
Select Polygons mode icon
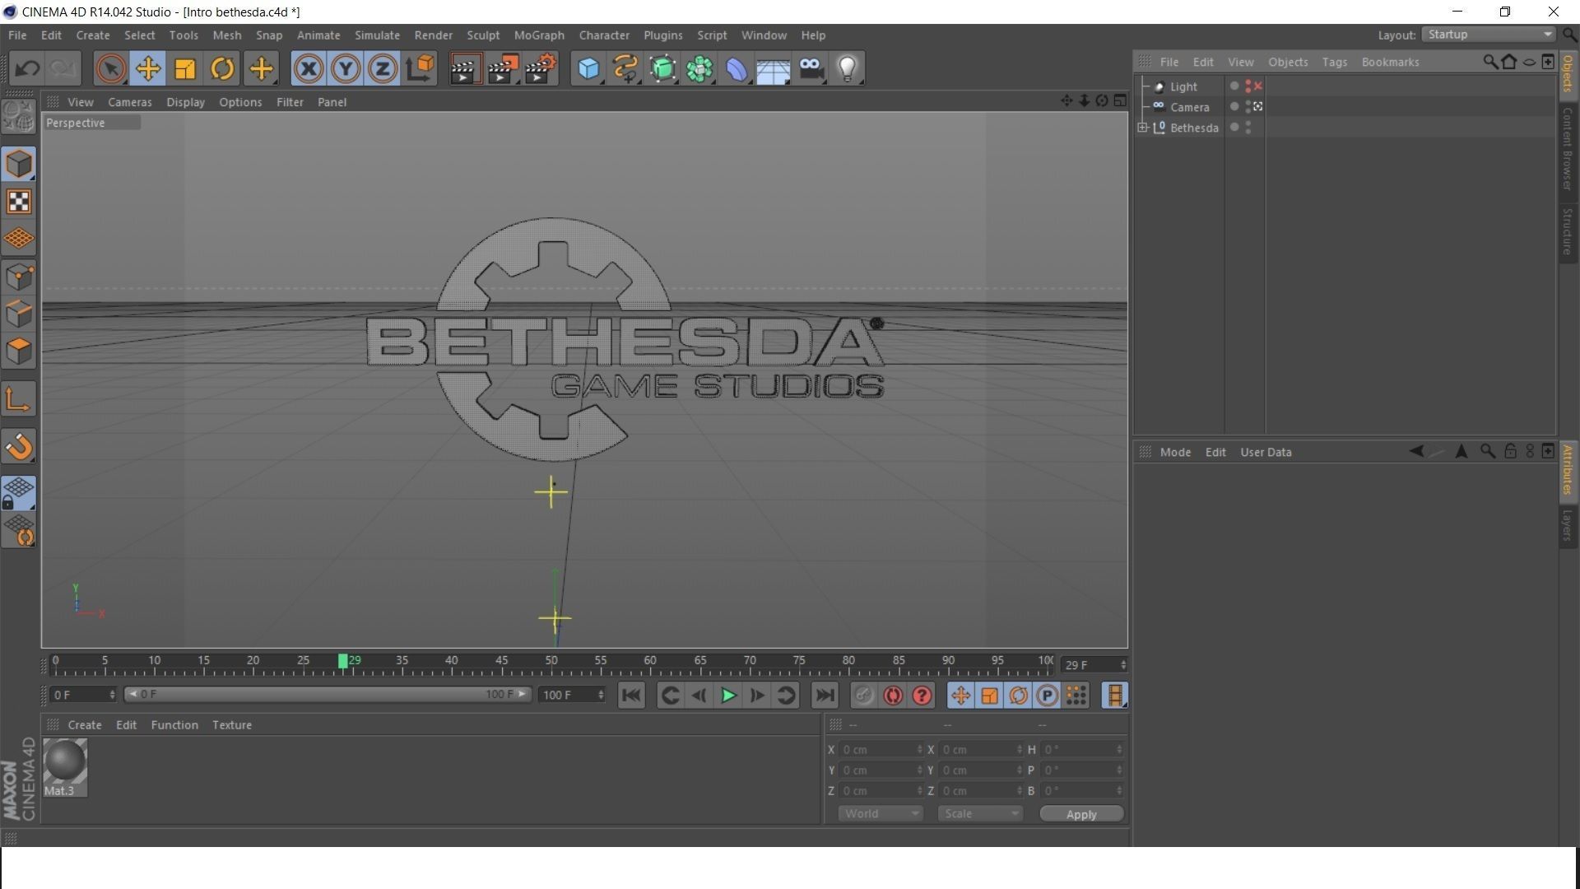19,351
